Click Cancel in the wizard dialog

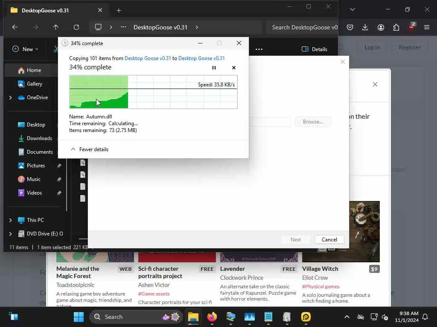pyautogui.click(x=329, y=239)
